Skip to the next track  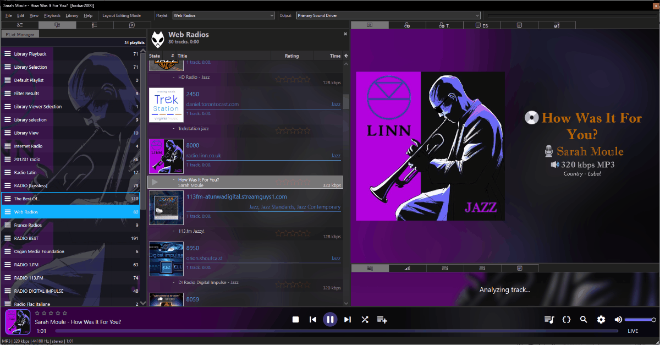(347, 320)
